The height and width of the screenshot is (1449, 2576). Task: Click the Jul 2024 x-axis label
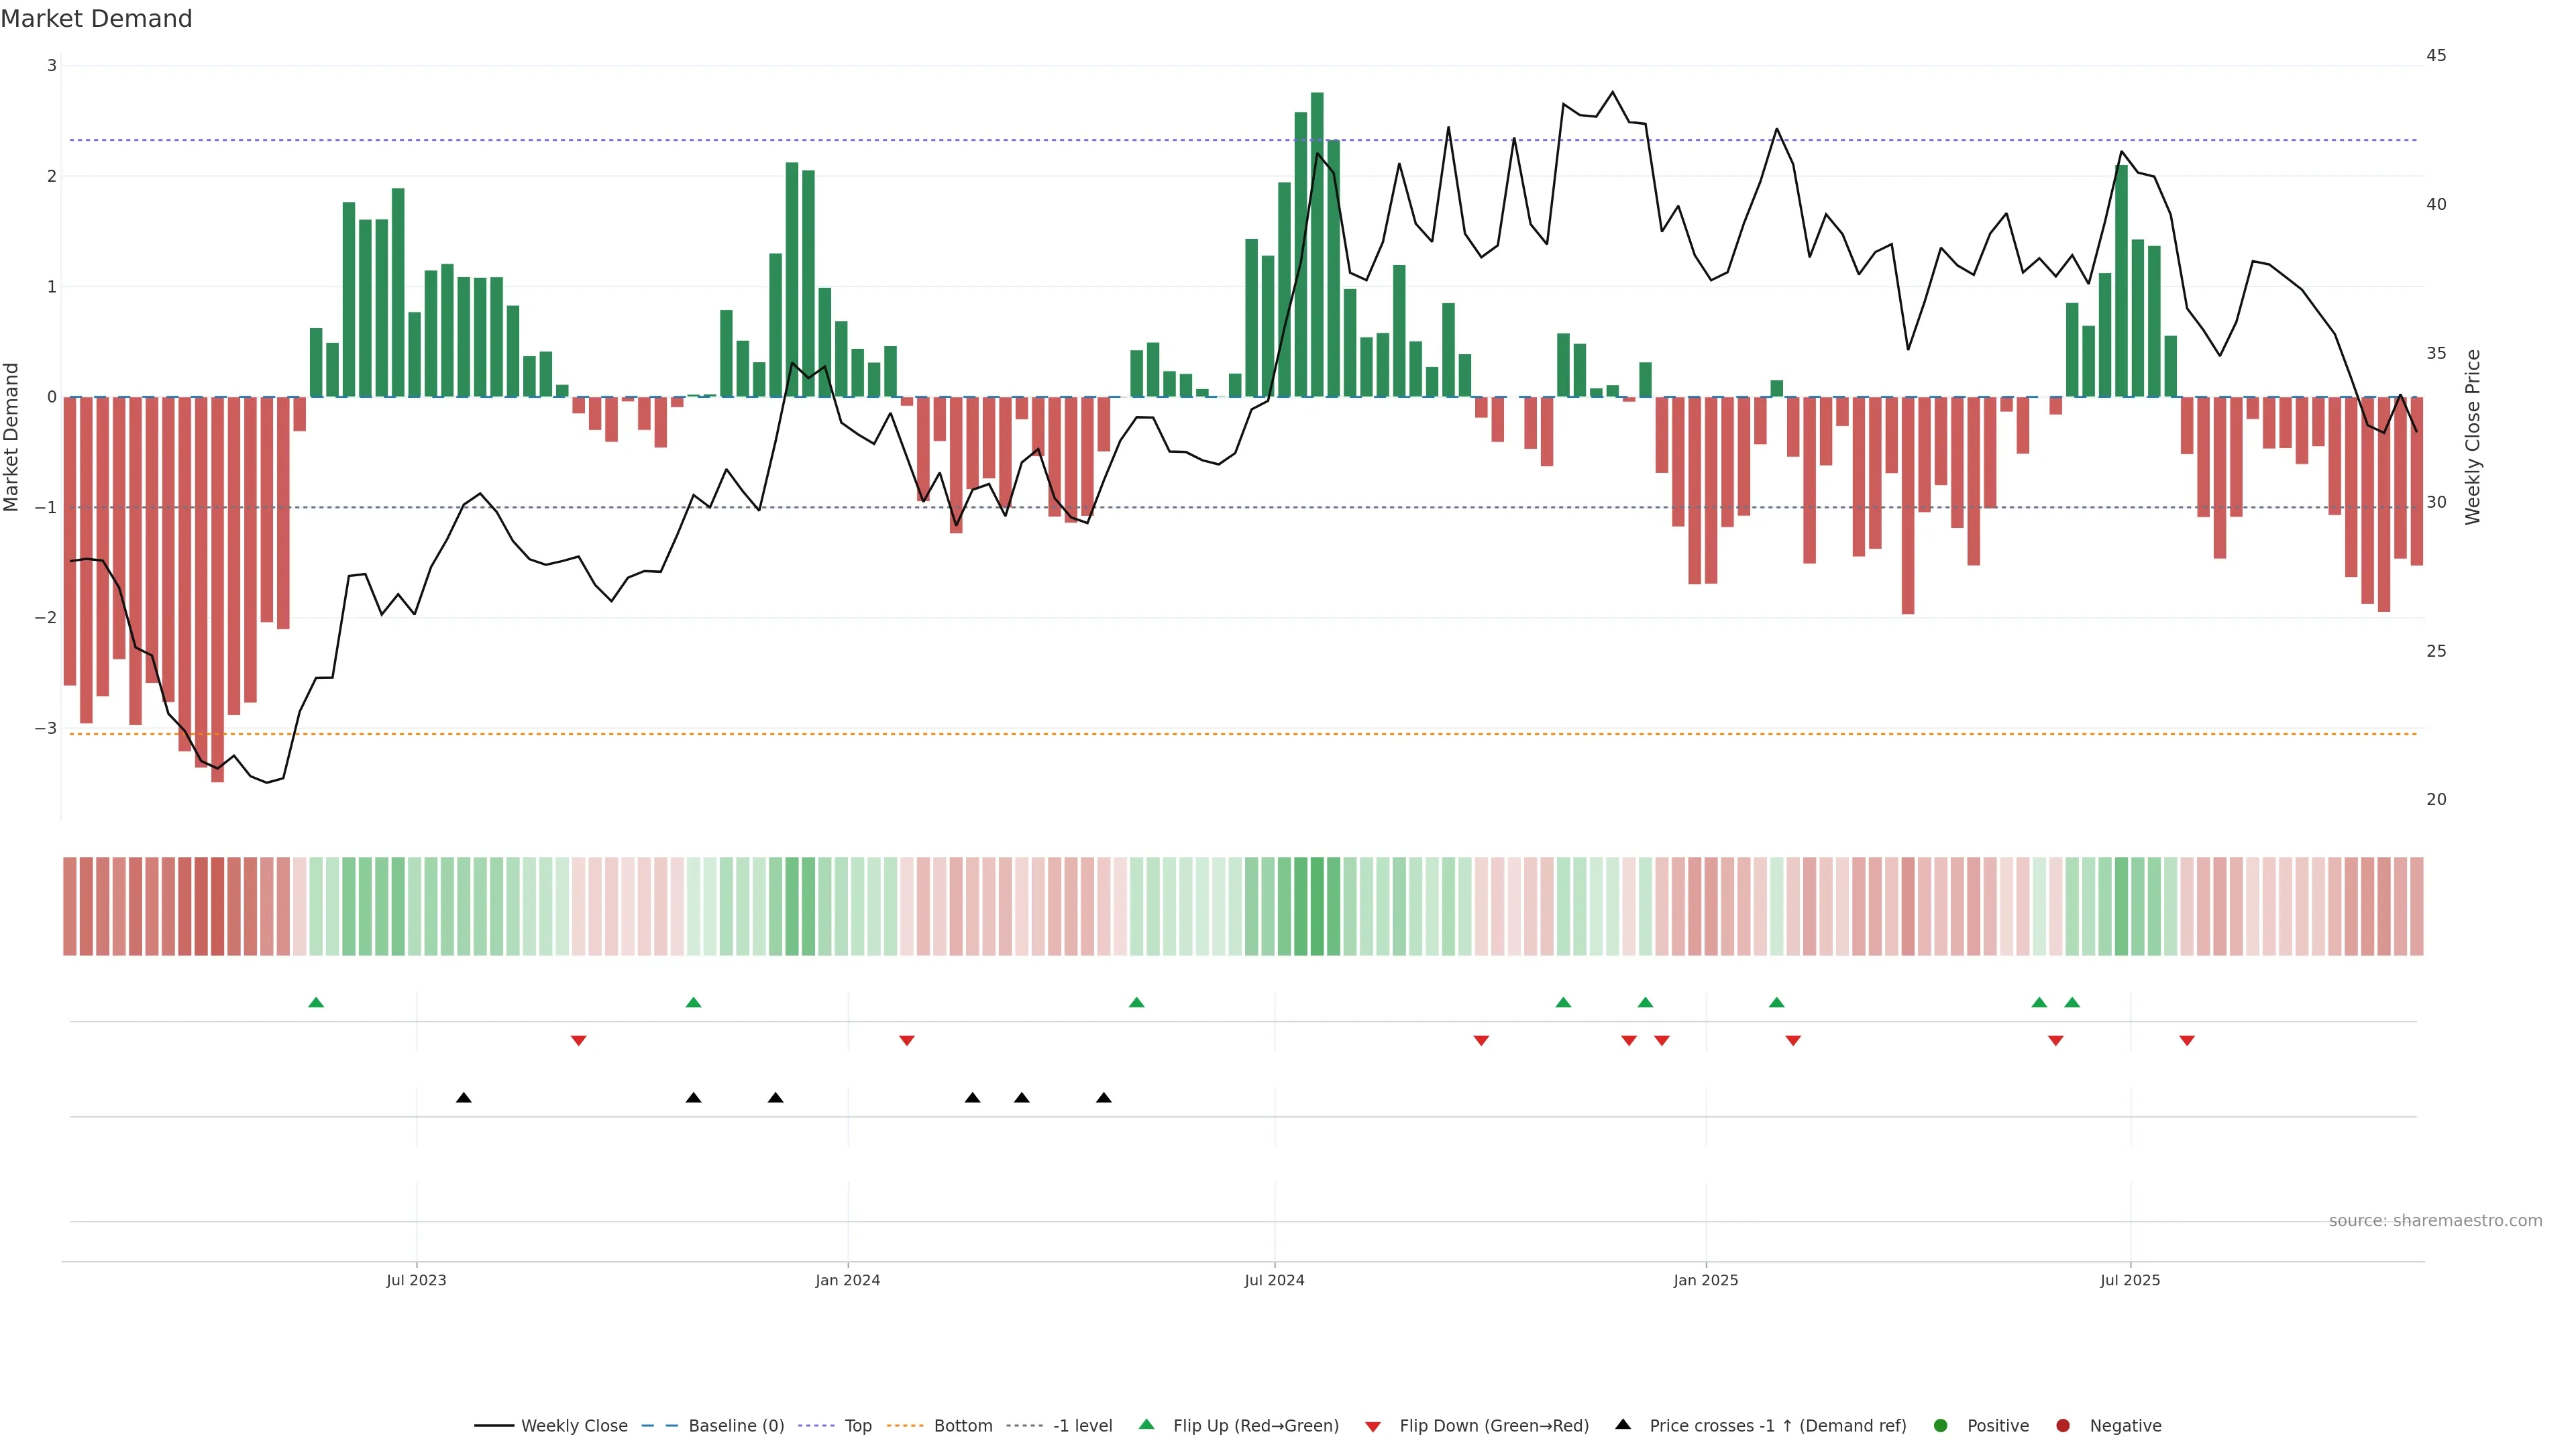pos(1274,1280)
